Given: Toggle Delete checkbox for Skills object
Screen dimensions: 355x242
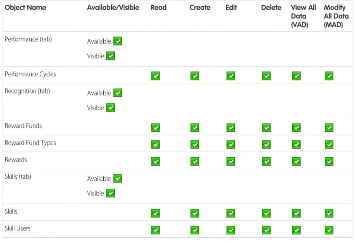Looking at the screenshot, I should pos(267,213).
